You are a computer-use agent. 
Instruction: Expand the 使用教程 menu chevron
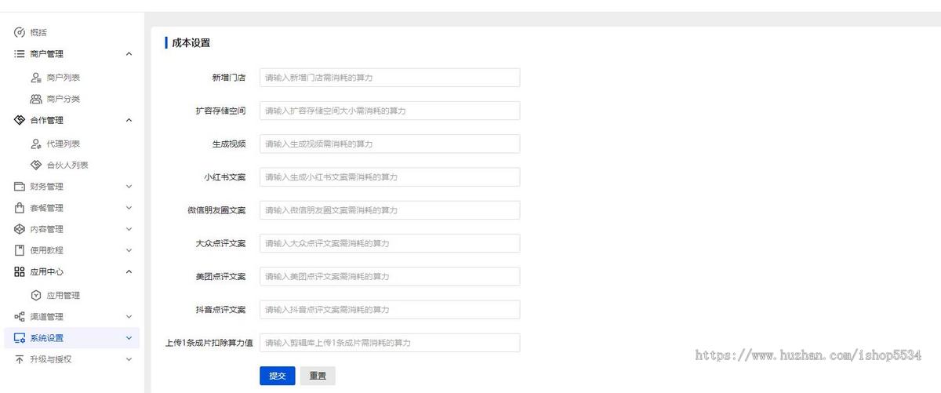pyautogui.click(x=129, y=250)
